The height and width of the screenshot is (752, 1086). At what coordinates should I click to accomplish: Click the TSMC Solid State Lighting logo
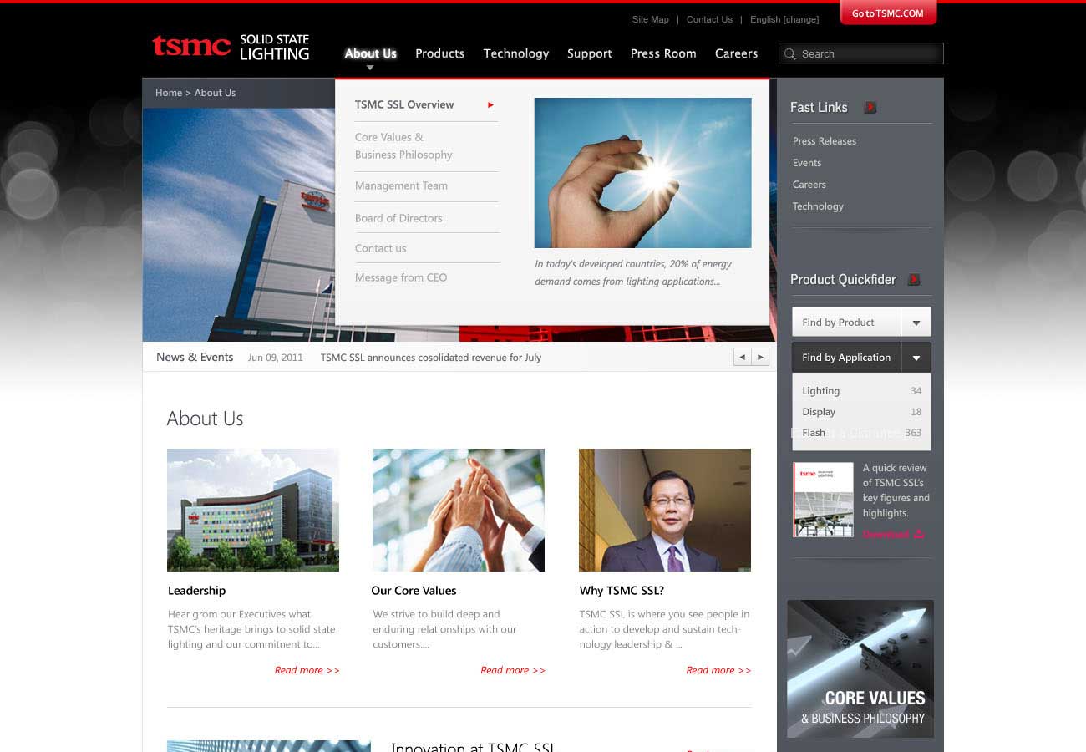(231, 47)
